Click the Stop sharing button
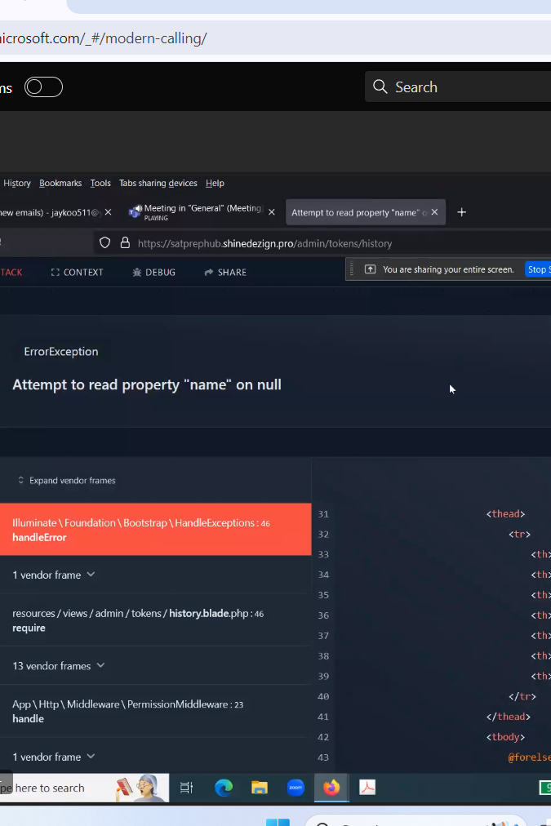This screenshot has height=826, width=551. click(x=538, y=269)
